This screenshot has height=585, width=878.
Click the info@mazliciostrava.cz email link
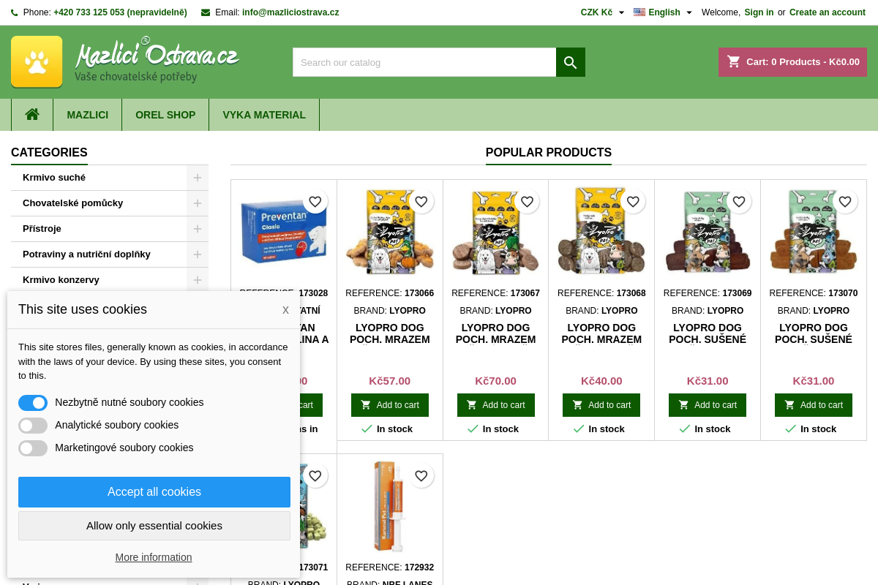pyautogui.click(x=290, y=12)
